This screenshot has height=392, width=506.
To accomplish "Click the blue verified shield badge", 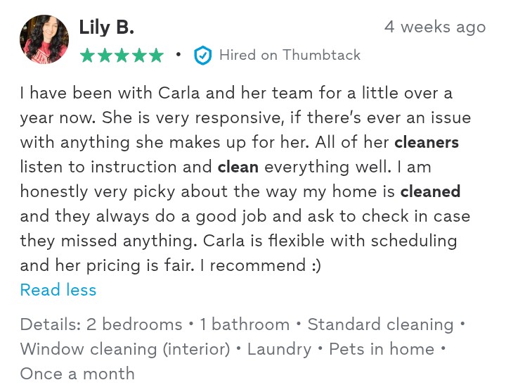I will pyautogui.click(x=202, y=56).
